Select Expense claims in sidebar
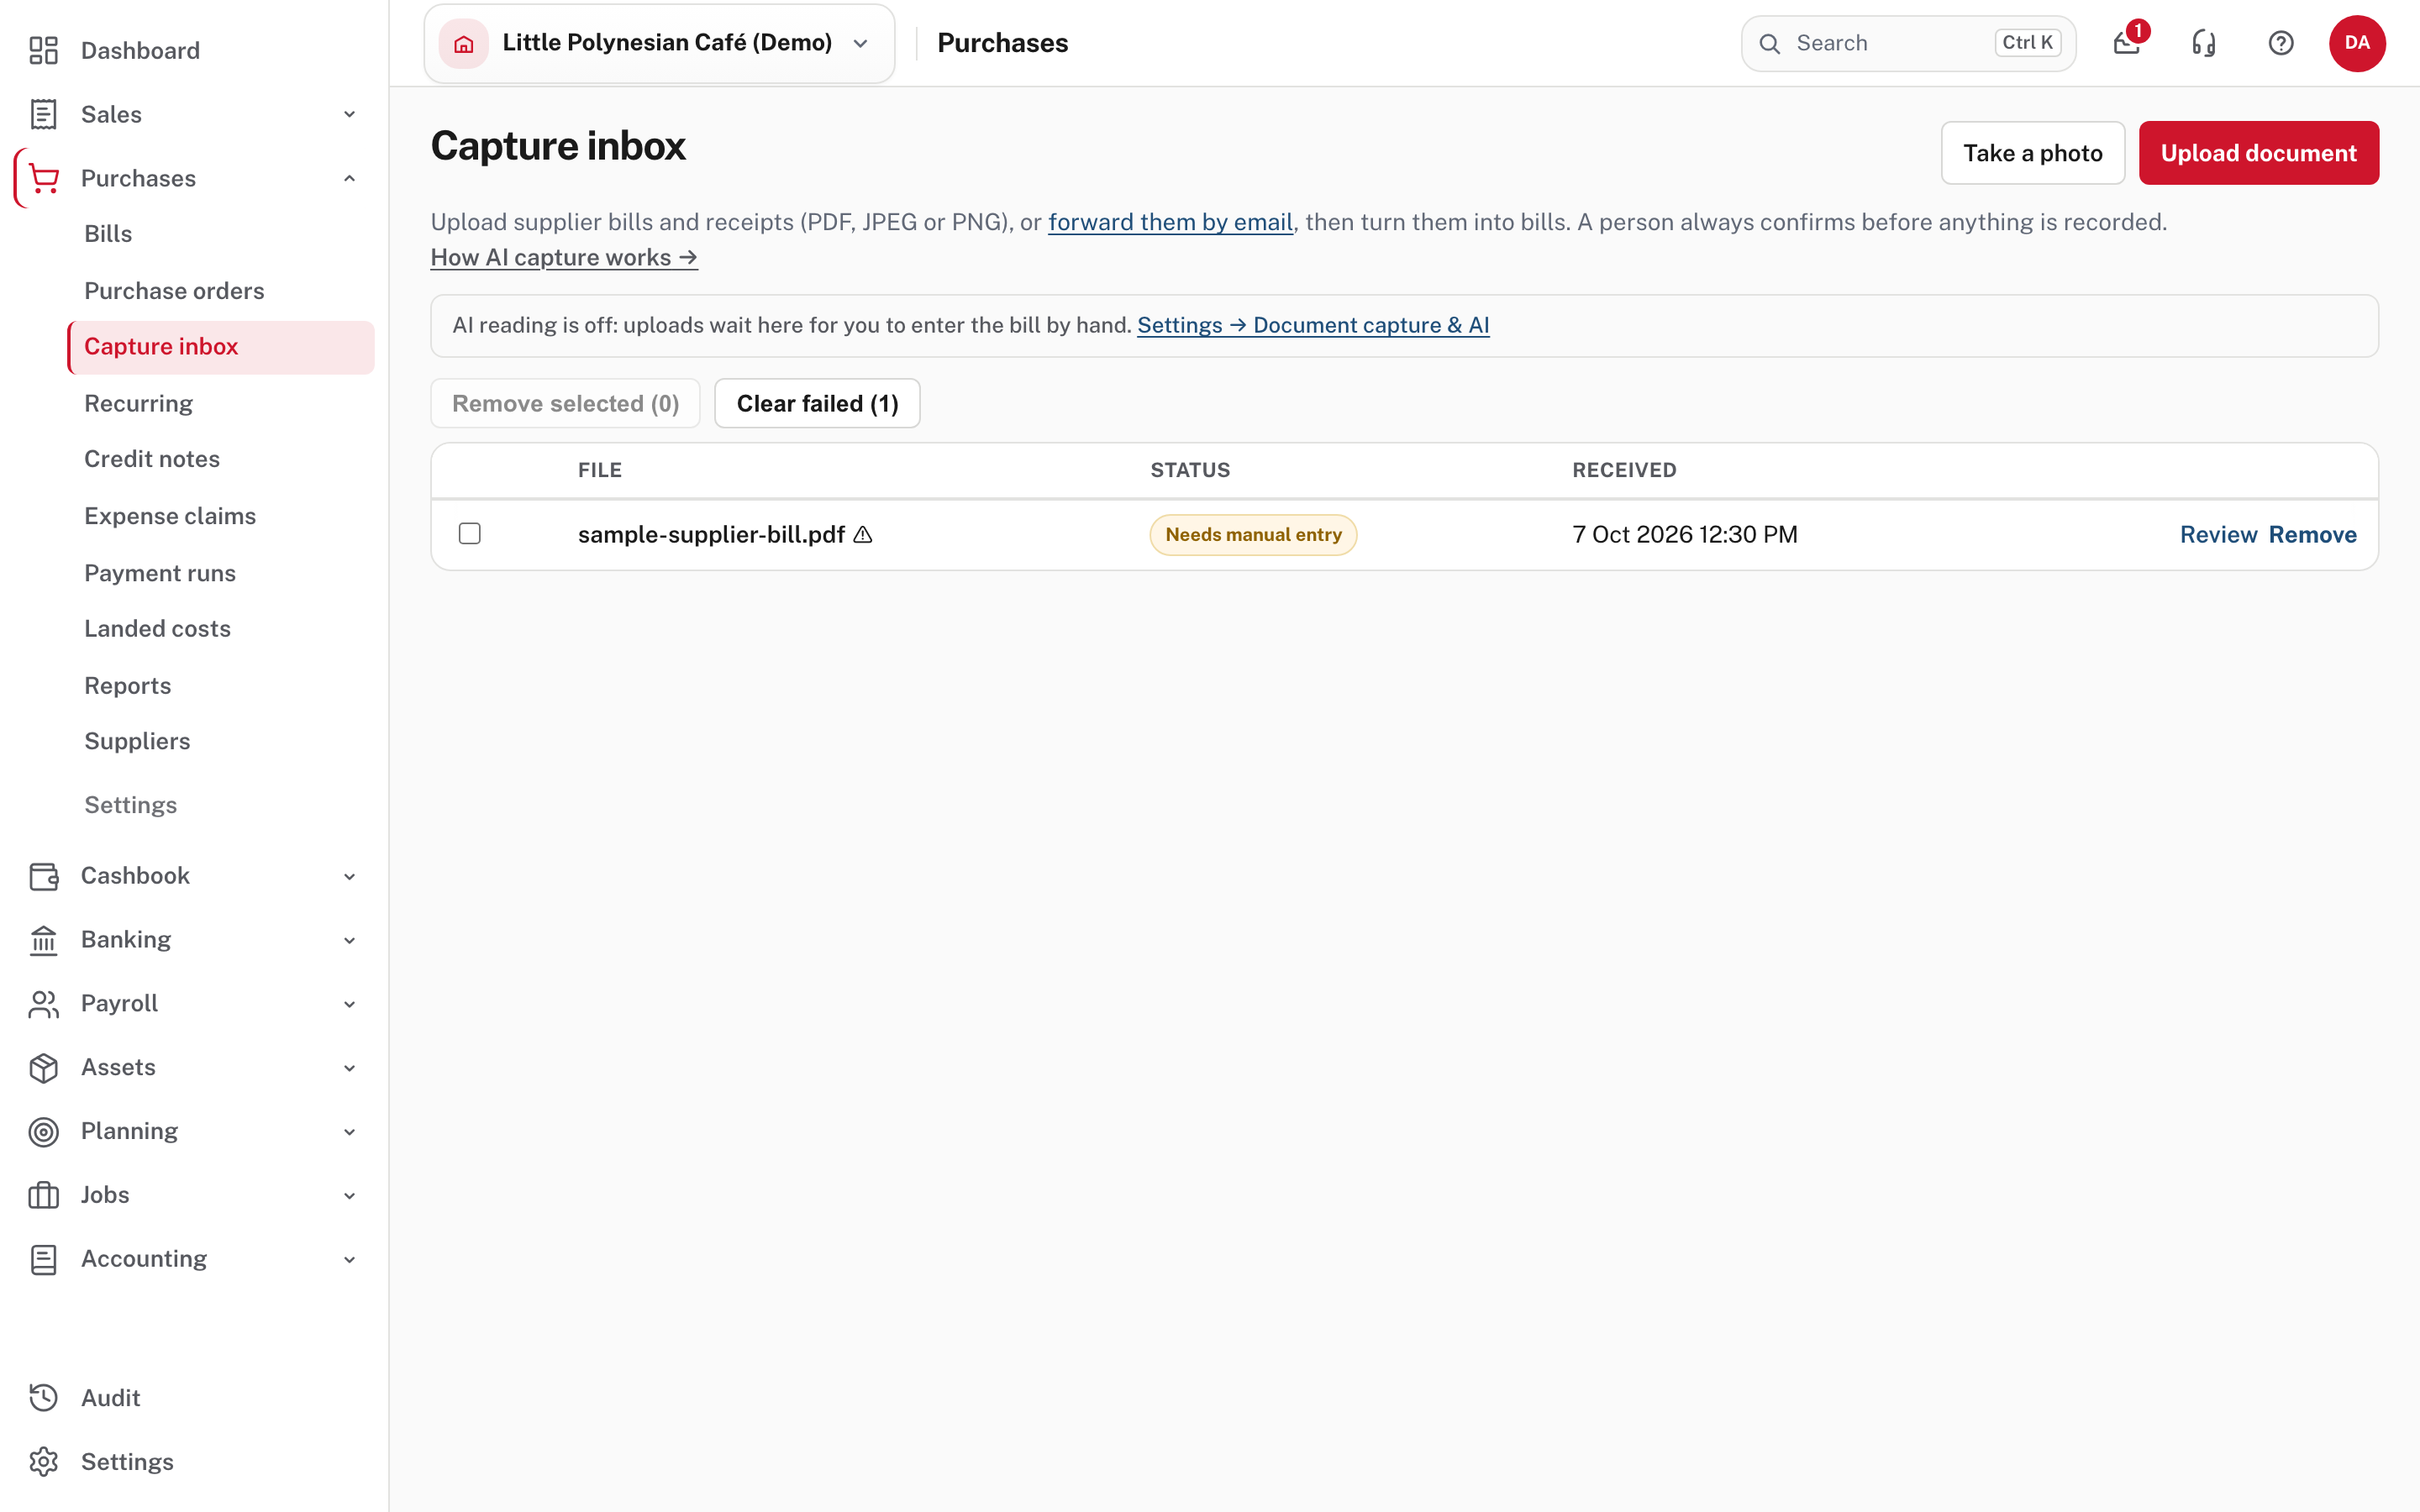 click(170, 516)
